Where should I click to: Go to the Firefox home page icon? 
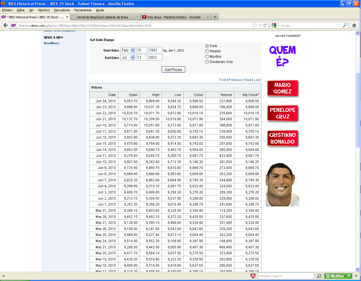[x=354, y=25]
